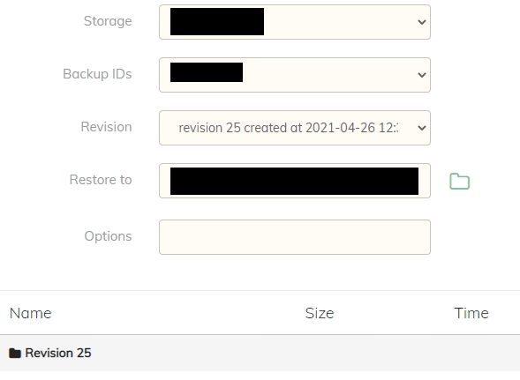Viewport: 520px width, 380px height.
Task: Open the Backup IDs selection box
Action: (295, 75)
